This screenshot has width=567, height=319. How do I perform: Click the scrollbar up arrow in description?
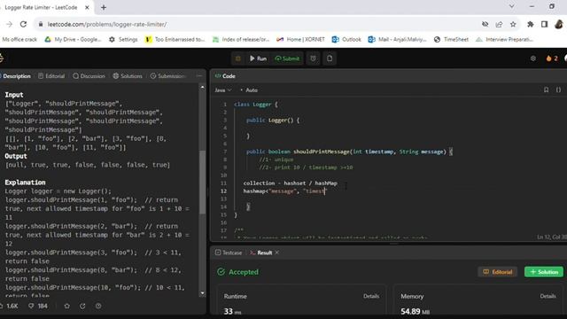(x=203, y=87)
